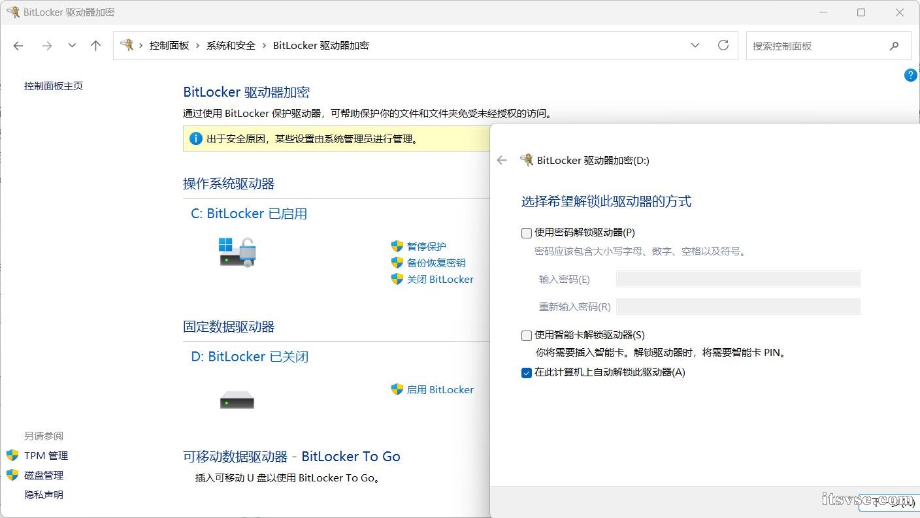Click the 重新输入密码(R) field
The width and height of the screenshot is (920, 518).
tap(738, 306)
